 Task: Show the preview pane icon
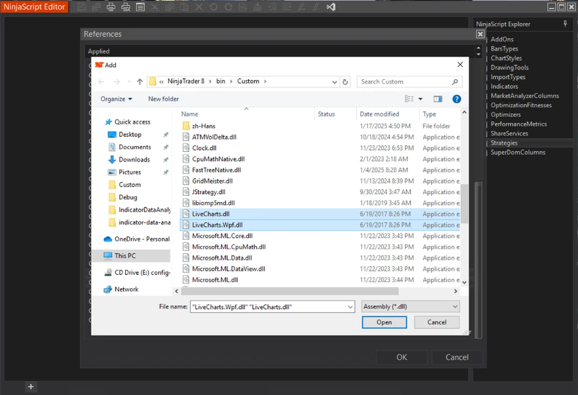(438, 99)
